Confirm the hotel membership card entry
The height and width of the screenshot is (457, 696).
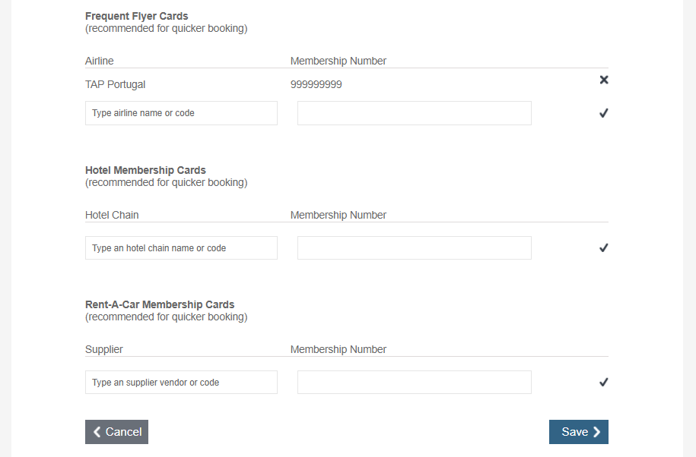tap(604, 247)
